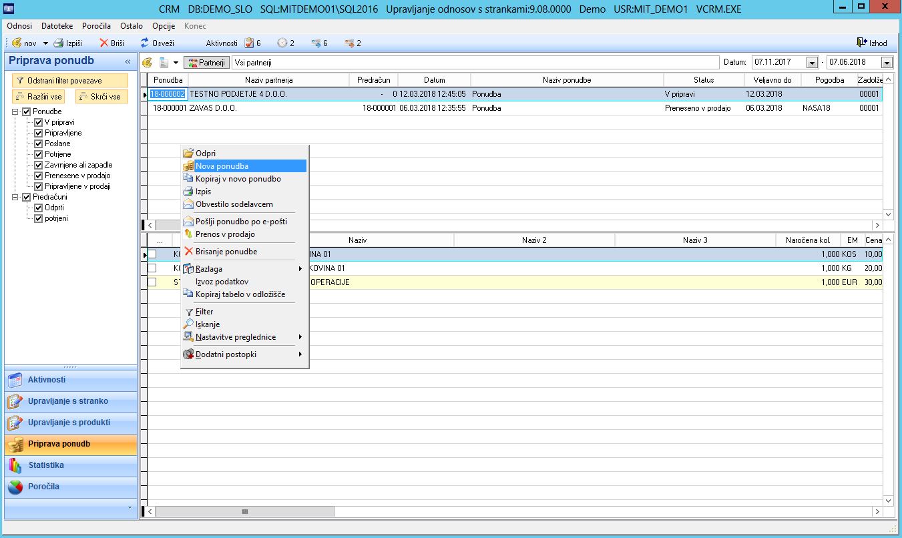Choose Odpri in context menu

click(244, 154)
